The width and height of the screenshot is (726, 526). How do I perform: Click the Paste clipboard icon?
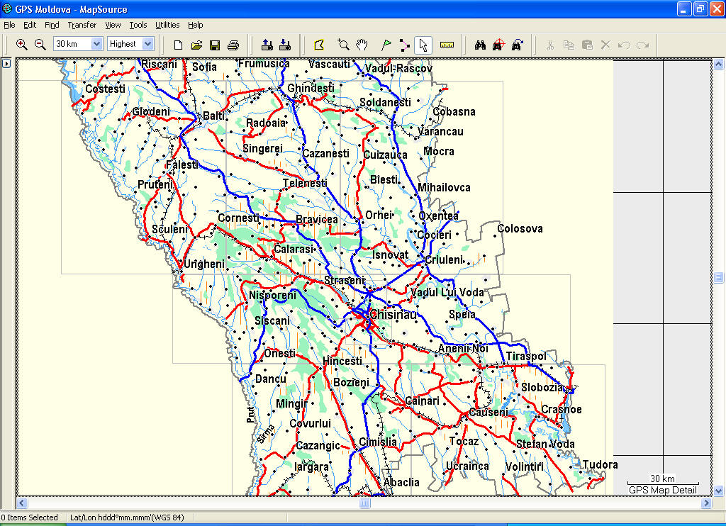587,45
